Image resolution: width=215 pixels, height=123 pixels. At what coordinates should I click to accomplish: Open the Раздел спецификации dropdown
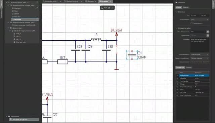(200, 58)
